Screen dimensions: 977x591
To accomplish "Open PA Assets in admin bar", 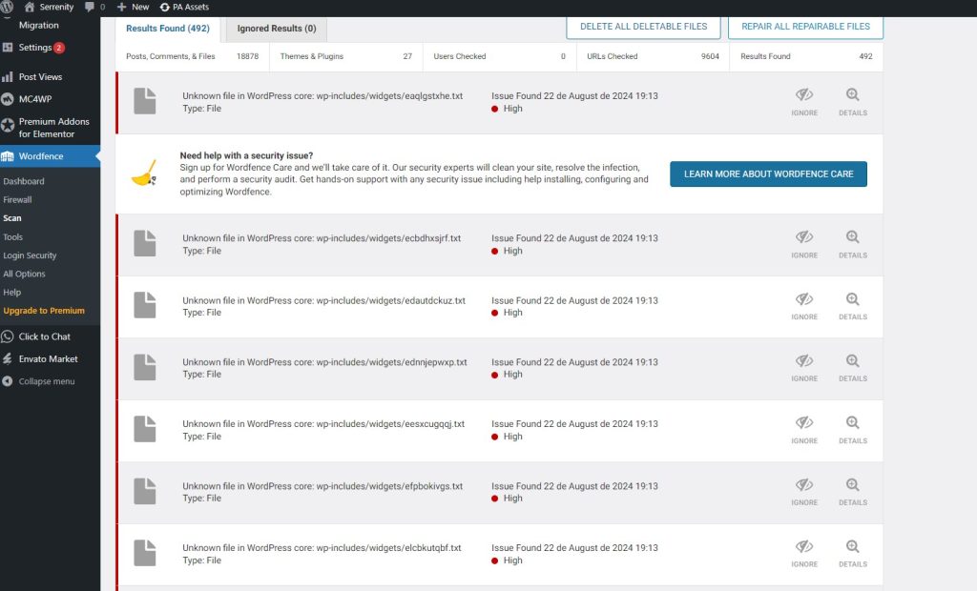I will 184,7.
